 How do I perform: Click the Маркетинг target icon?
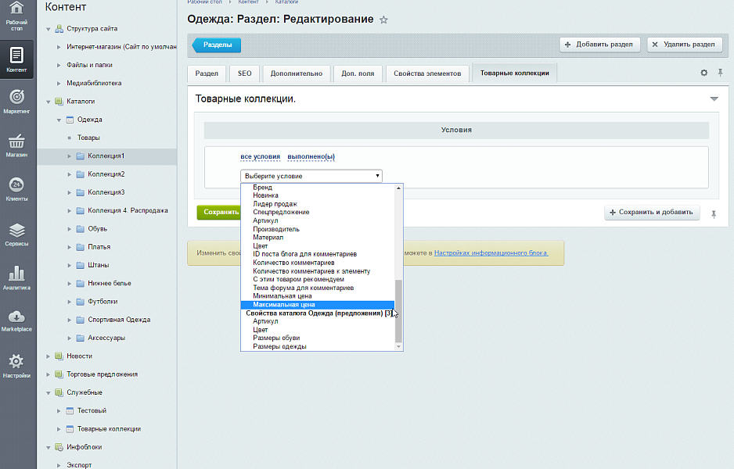pos(17,100)
